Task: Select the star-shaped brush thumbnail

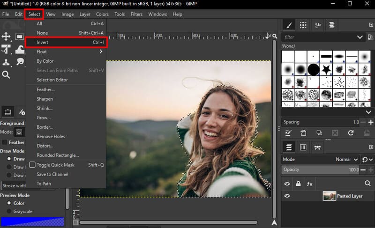Action: tap(326, 69)
